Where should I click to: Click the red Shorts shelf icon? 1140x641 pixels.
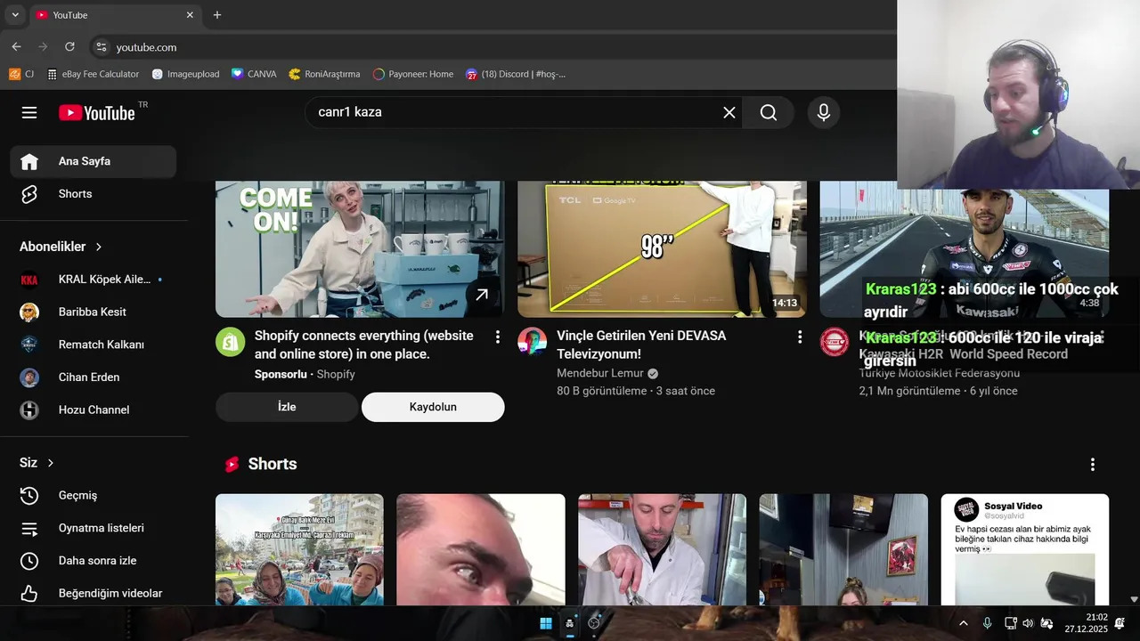232,465
